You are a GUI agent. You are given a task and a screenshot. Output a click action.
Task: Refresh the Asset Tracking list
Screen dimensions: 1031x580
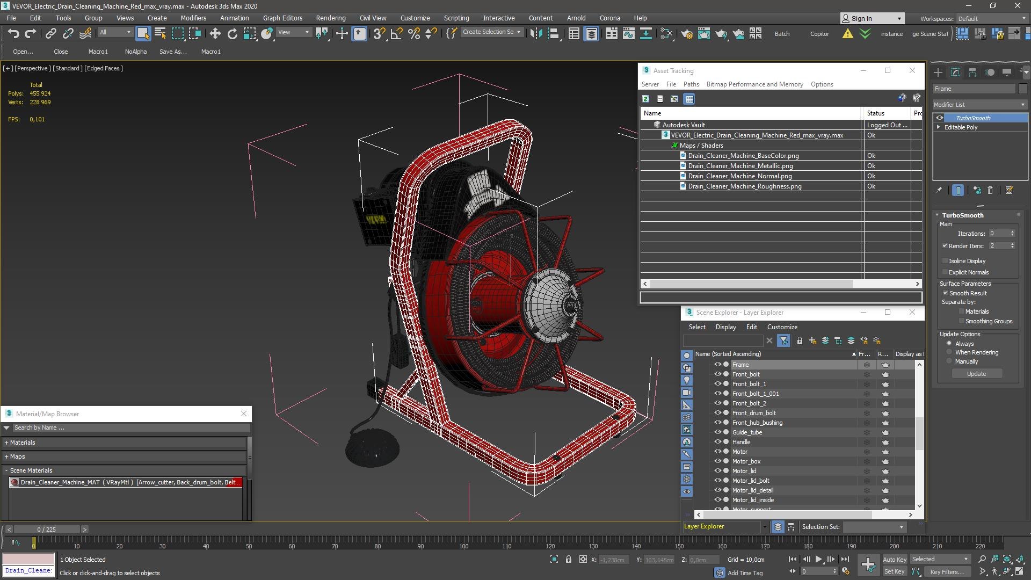click(645, 99)
